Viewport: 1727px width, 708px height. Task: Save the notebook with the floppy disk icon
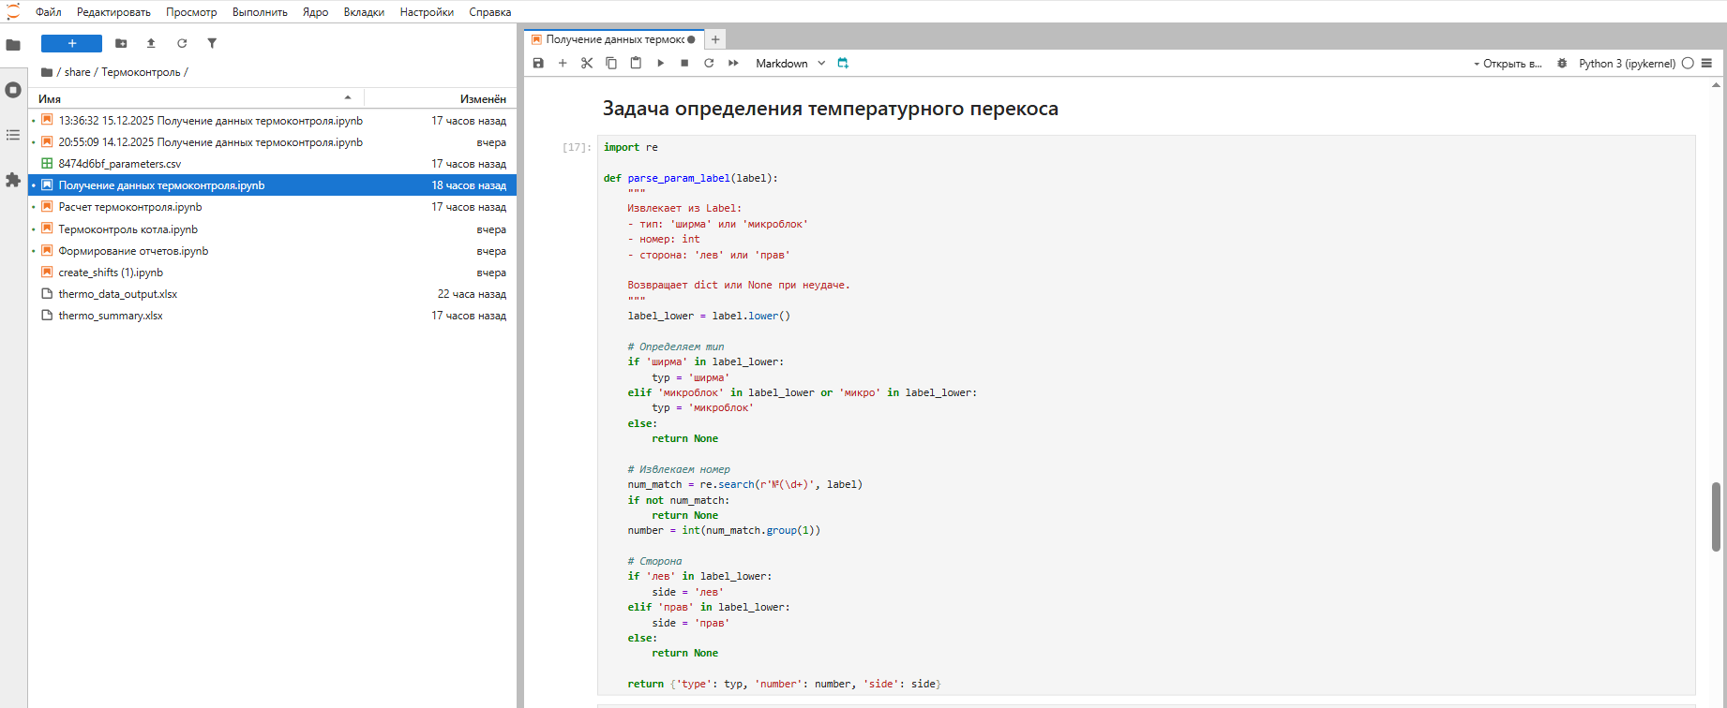538,64
